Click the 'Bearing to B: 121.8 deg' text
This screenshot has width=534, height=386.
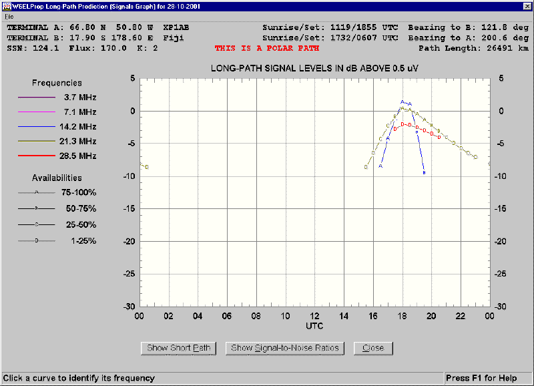point(469,27)
